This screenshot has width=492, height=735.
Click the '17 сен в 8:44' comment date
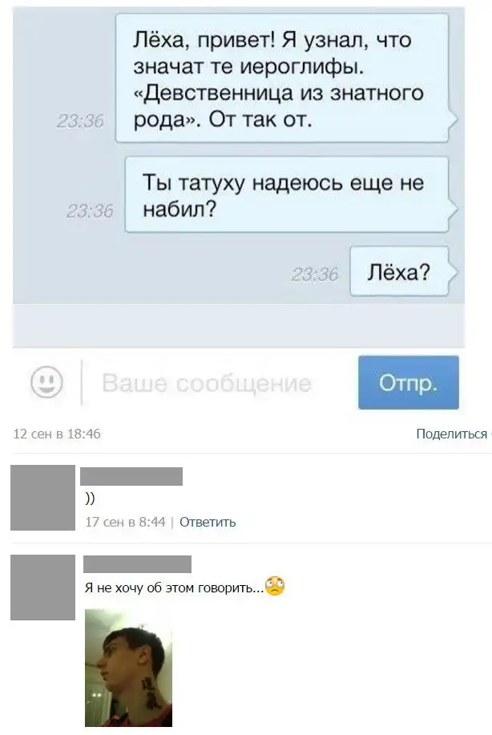[x=125, y=522]
